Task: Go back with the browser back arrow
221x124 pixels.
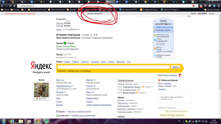Action: [x=2, y=6]
